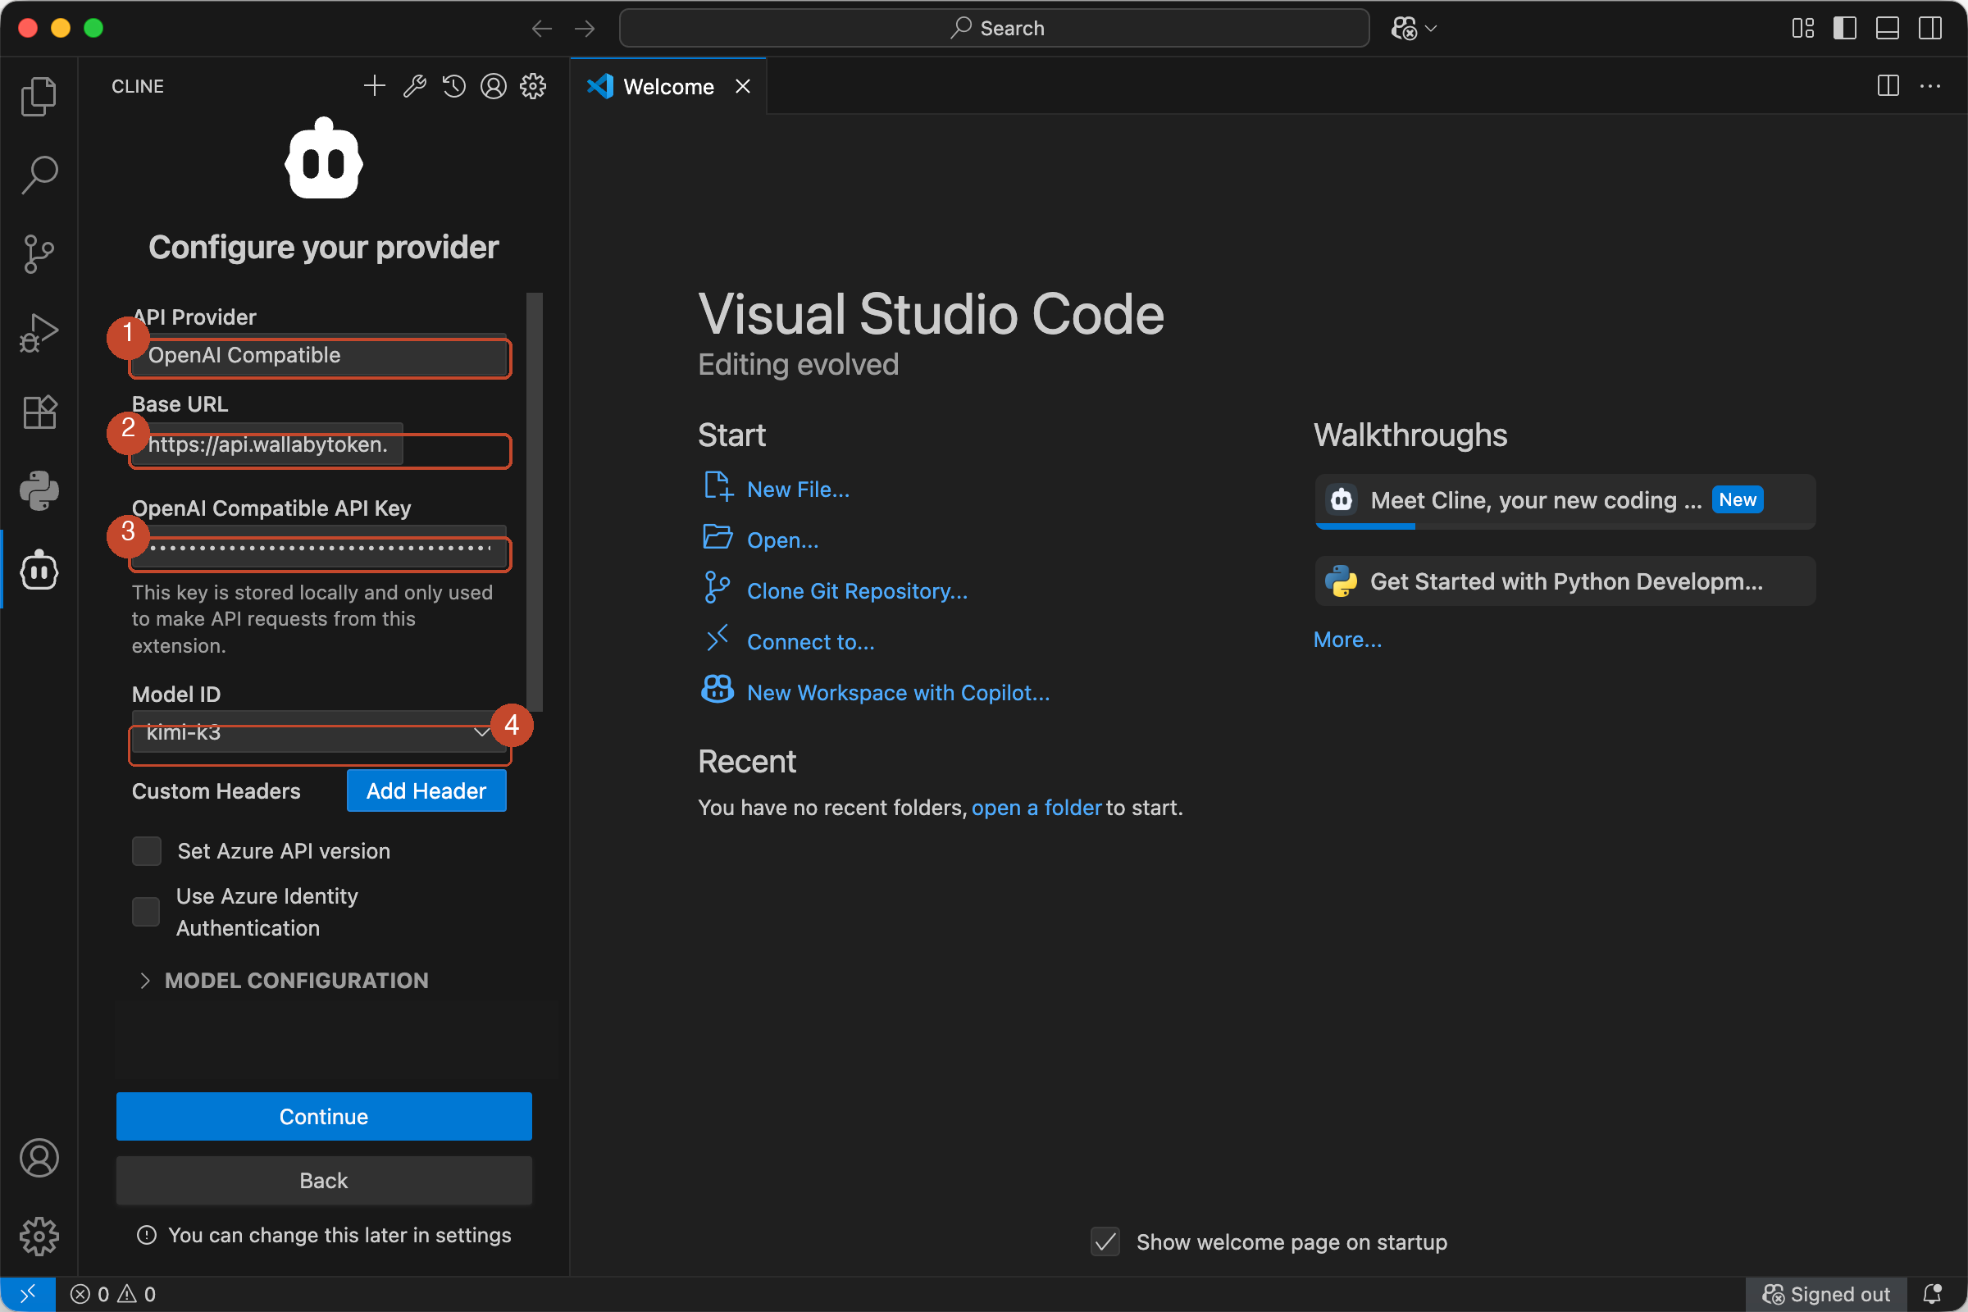Click the Search command center box
This screenshot has width=1968, height=1312.
tap(994, 29)
